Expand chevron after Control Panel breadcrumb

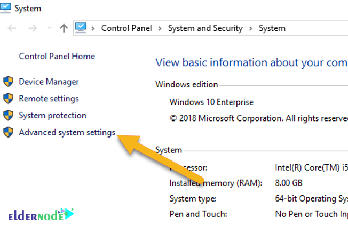[160, 28]
